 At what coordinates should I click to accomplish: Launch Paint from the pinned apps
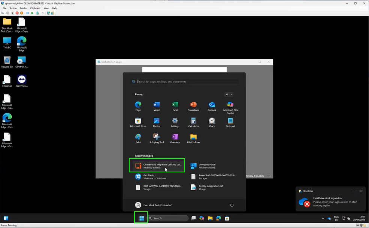click(x=138, y=139)
